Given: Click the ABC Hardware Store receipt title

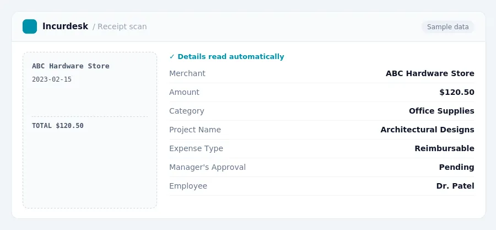Looking at the screenshot, I should click(x=71, y=66).
